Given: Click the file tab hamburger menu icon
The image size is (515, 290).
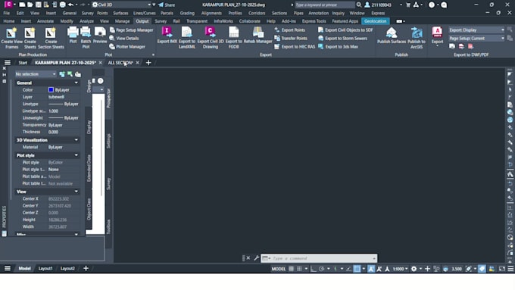Looking at the screenshot, I should (x=8, y=62).
